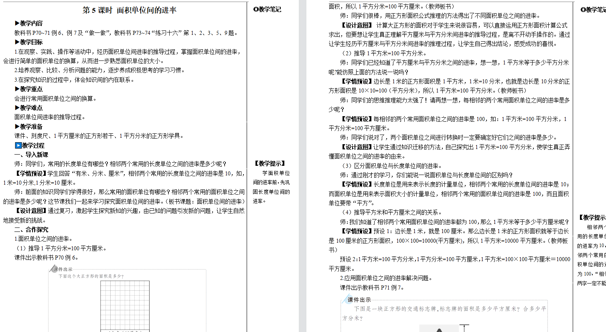Click the line '2.应用面积单位之间的进率解决问题。'
Image resolution: width=606 pixels, height=332 pixels.
[386, 278]
